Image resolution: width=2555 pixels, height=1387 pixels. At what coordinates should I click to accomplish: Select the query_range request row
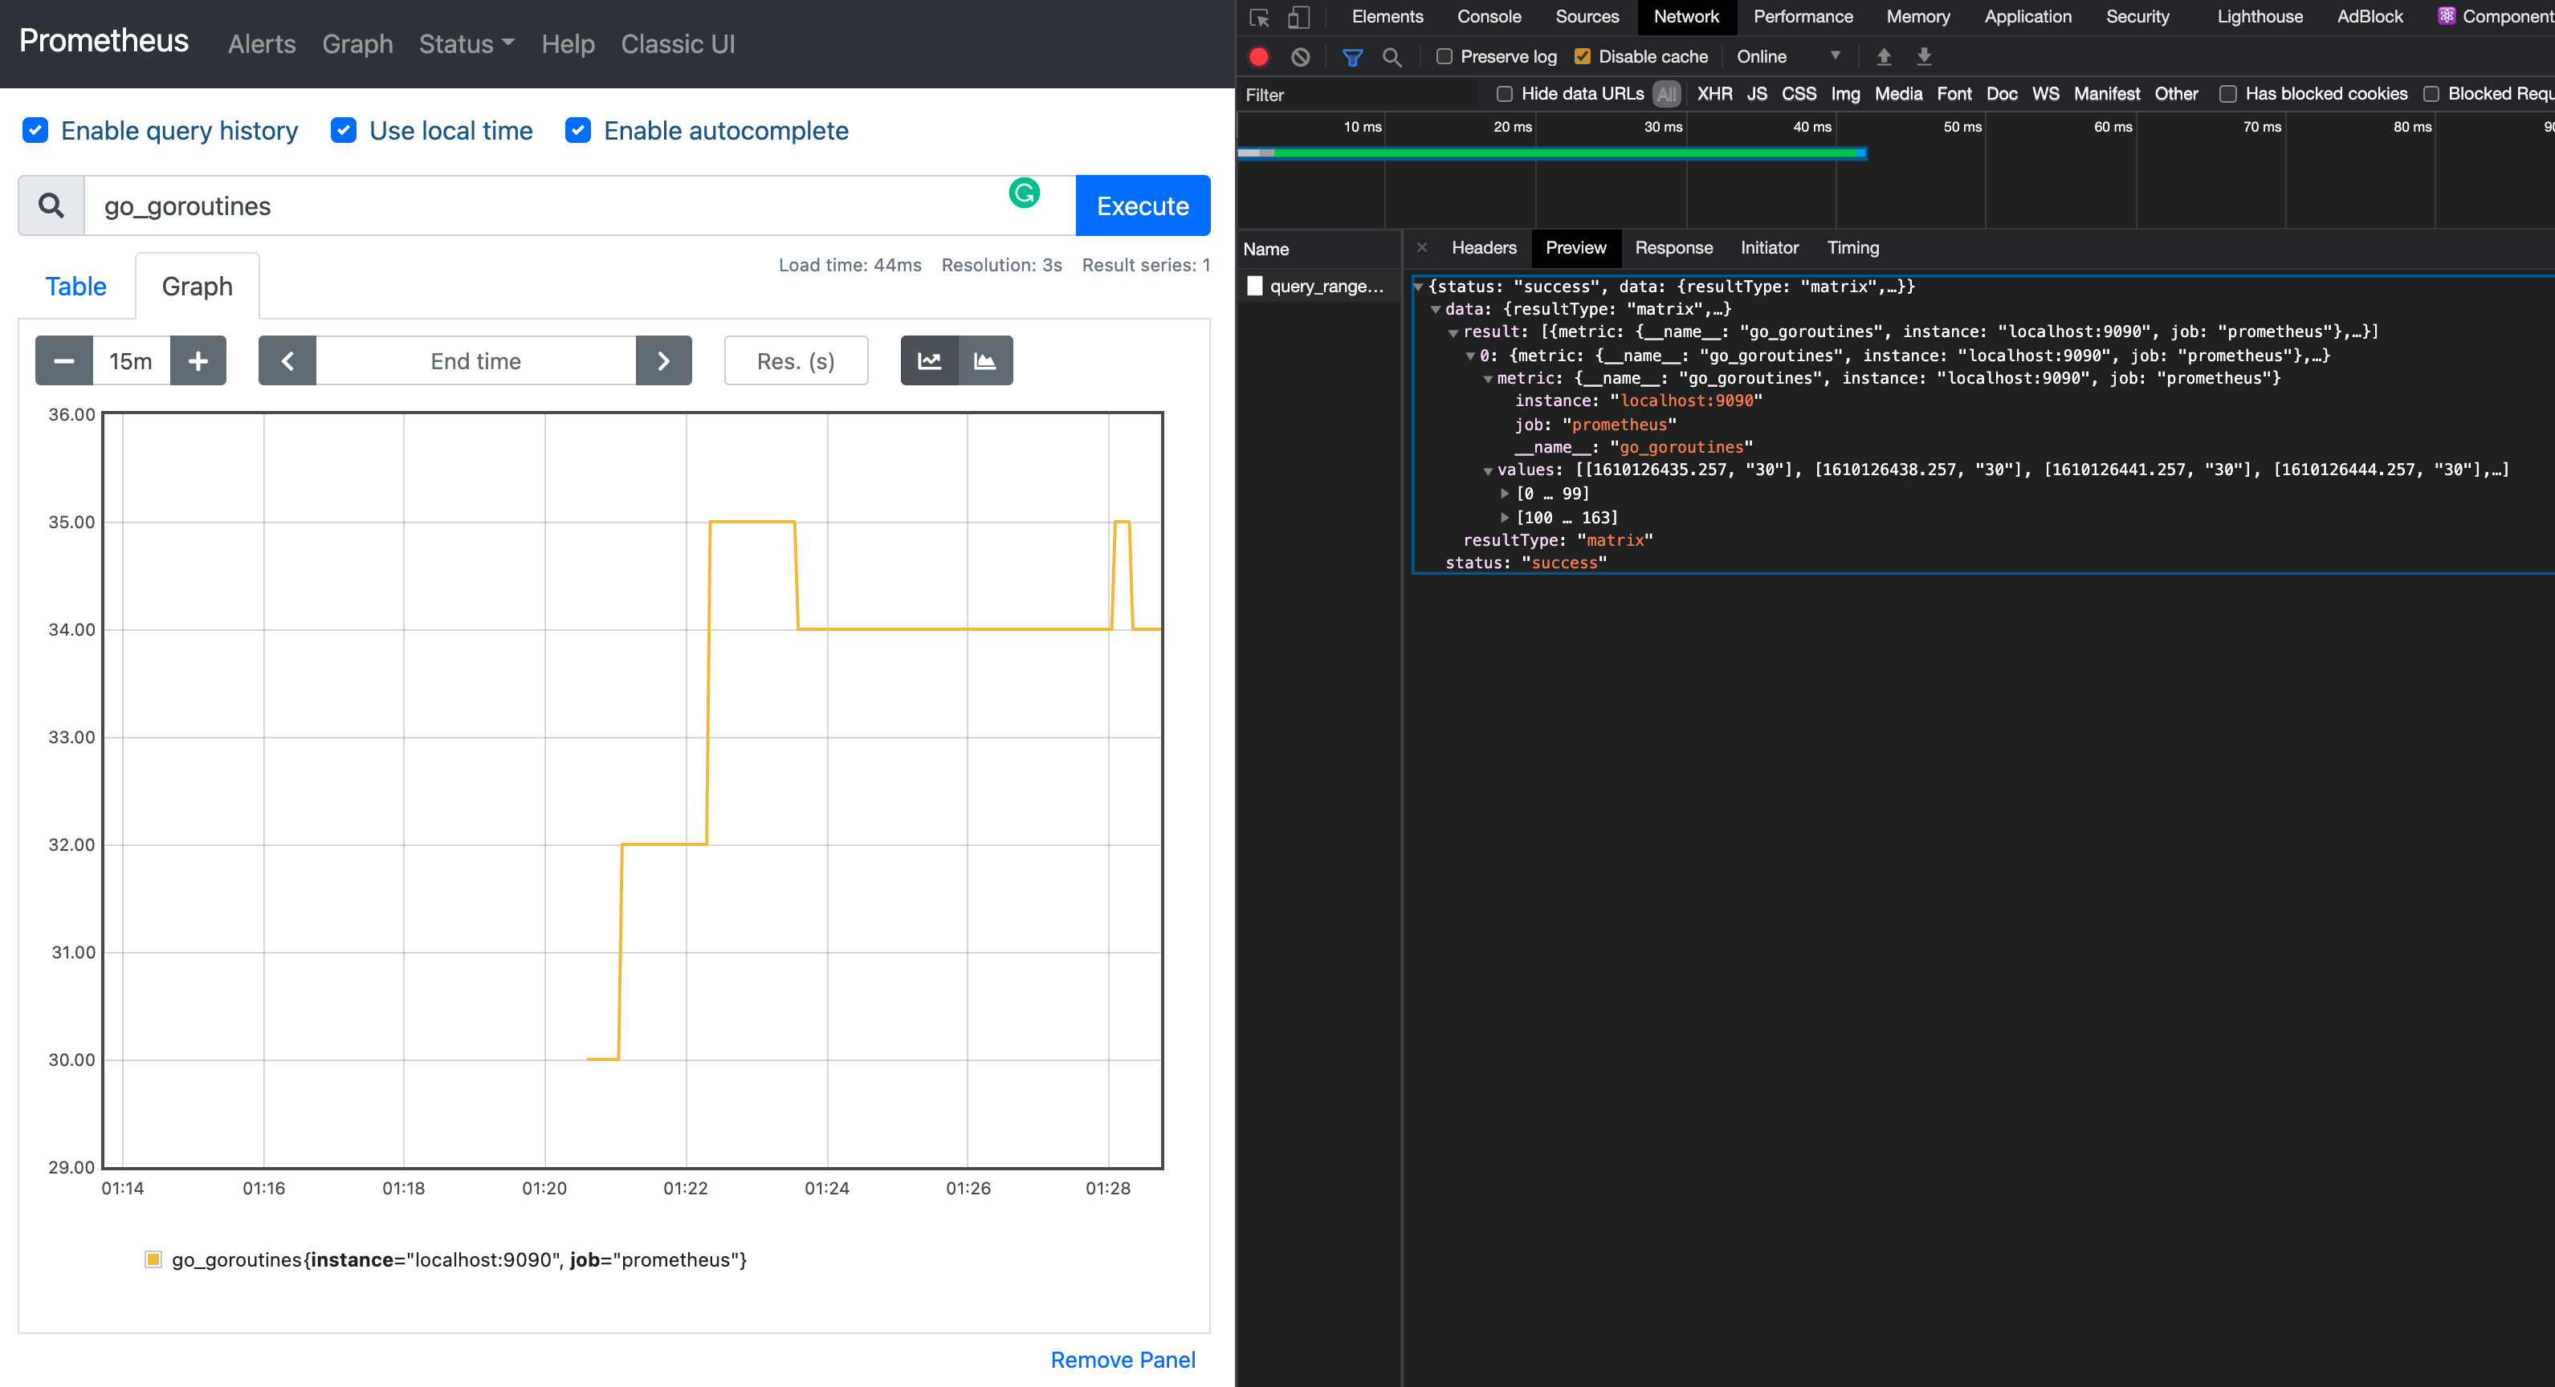pyautogui.click(x=1319, y=286)
